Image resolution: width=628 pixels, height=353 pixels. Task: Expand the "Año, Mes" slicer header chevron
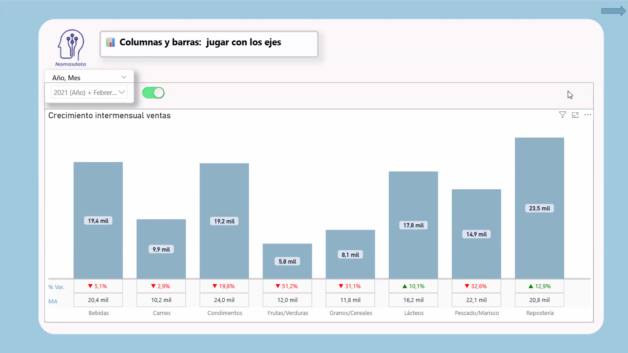(124, 77)
